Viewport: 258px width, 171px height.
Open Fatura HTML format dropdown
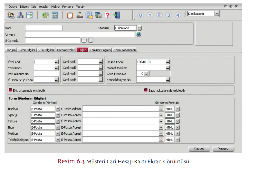(x=177, y=121)
